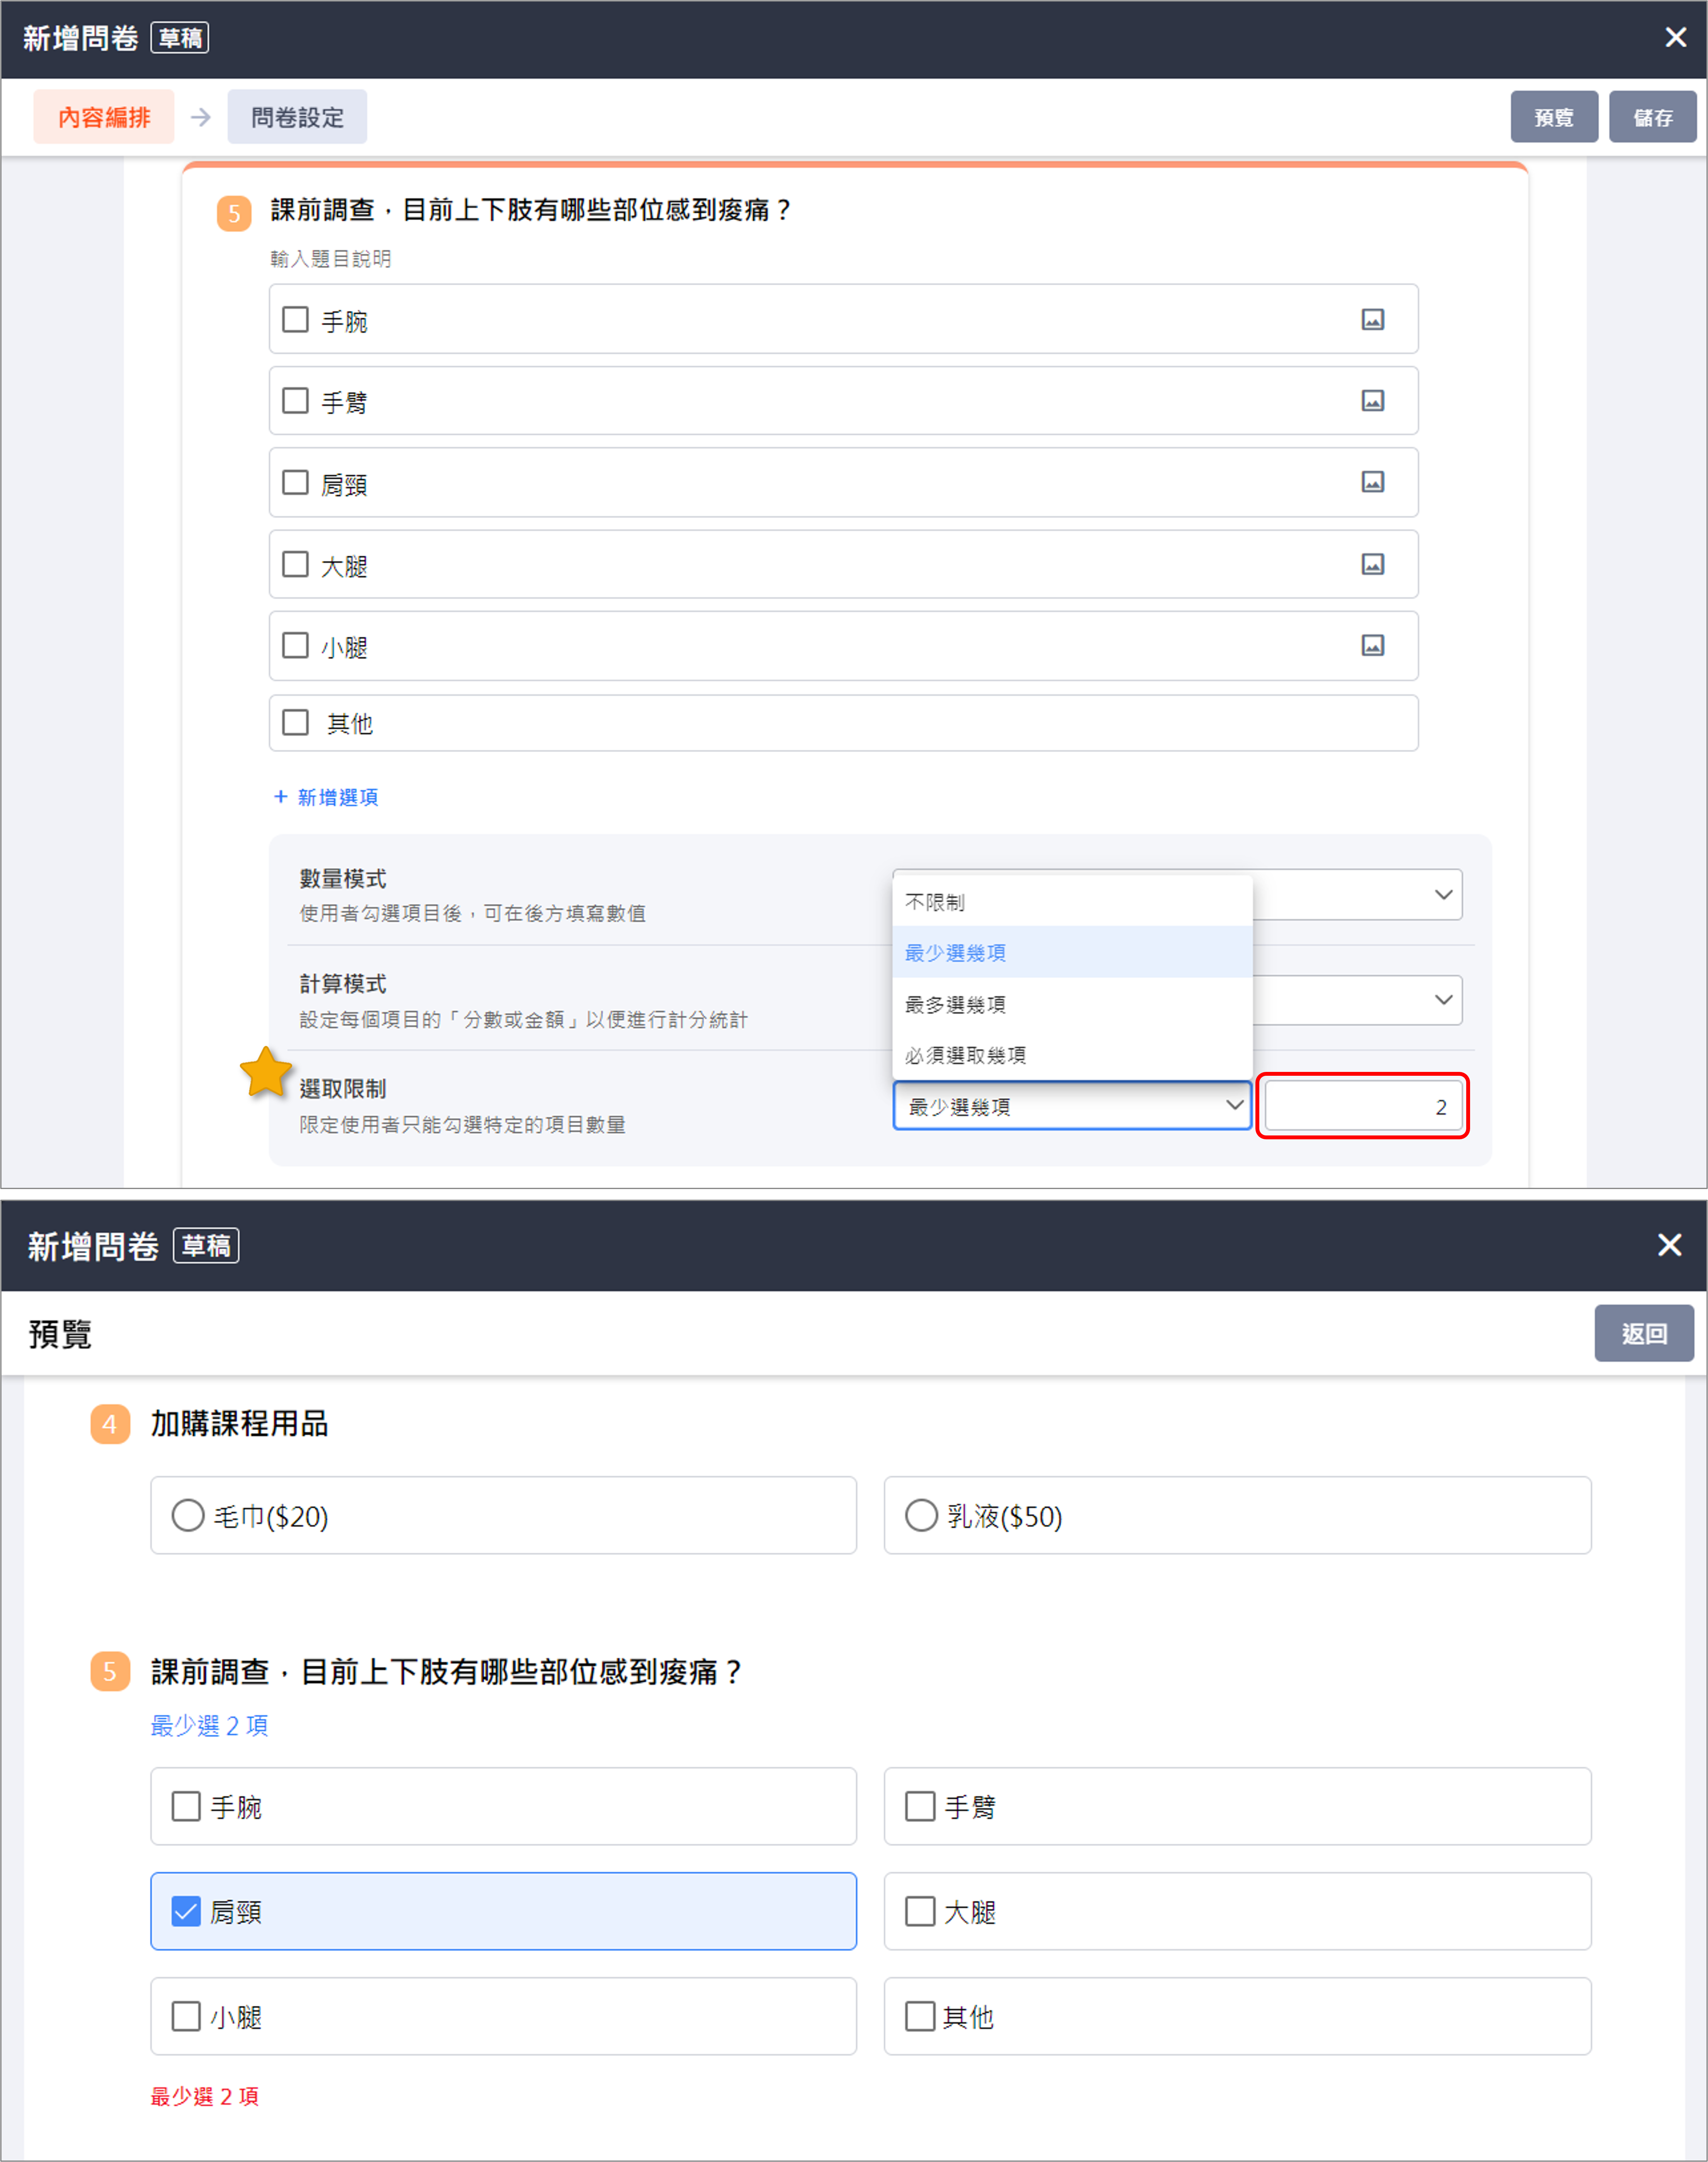
Task: Select 毛巾($20) radio option
Action: [x=188, y=1515]
